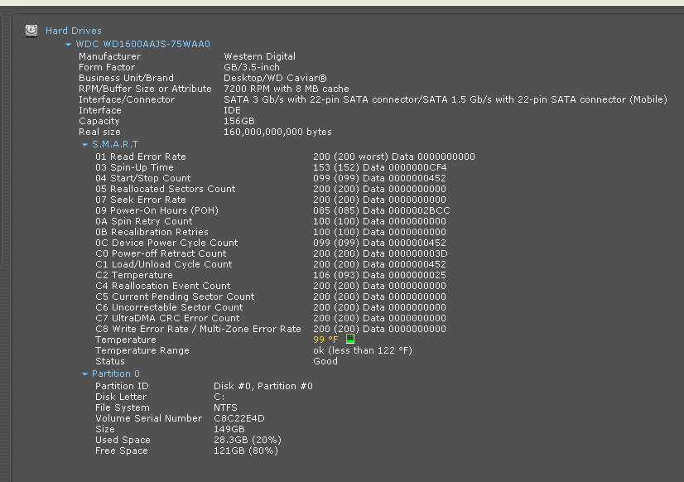This screenshot has height=482, width=684.
Task: Click the 106 (093) Data 0000000025 value
Action: [379, 275]
